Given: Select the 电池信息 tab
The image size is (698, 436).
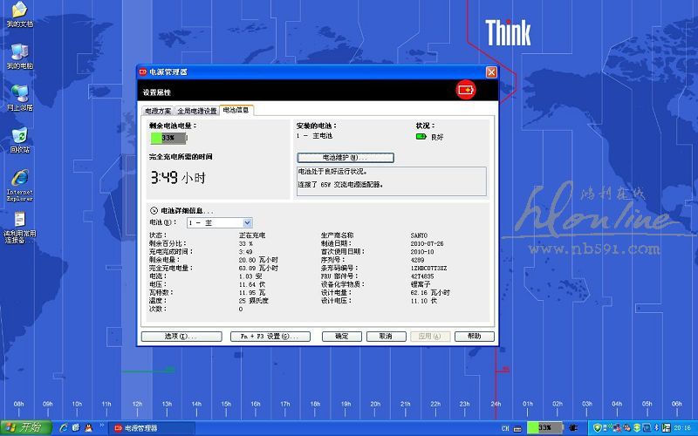Looking at the screenshot, I should [x=236, y=110].
